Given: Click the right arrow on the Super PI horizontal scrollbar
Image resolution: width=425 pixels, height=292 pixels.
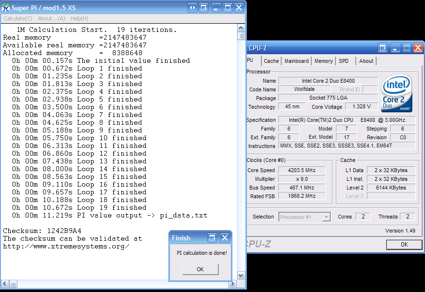Looking at the screenshot, I should point(232,284).
